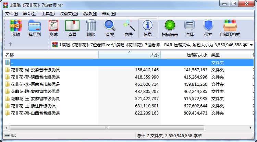Image resolution: width=257 pixels, height=142 pixels.
Task: Sort by 压缩后大小 column header
Action: [185, 55]
